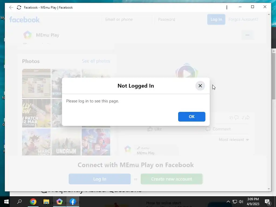The image size is (276, 207).
Task: Open the 15 comments count icon
Action: tap(234, 118)
